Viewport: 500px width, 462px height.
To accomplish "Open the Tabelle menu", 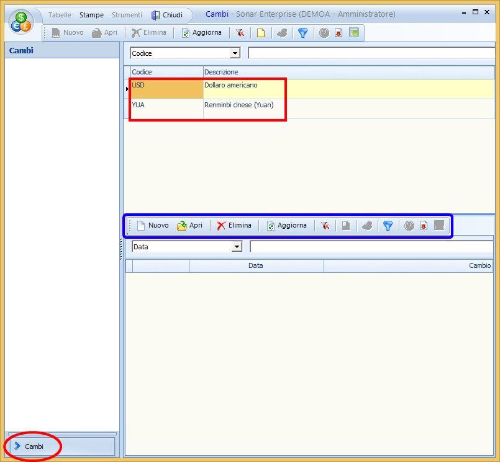I will (60, 15).
